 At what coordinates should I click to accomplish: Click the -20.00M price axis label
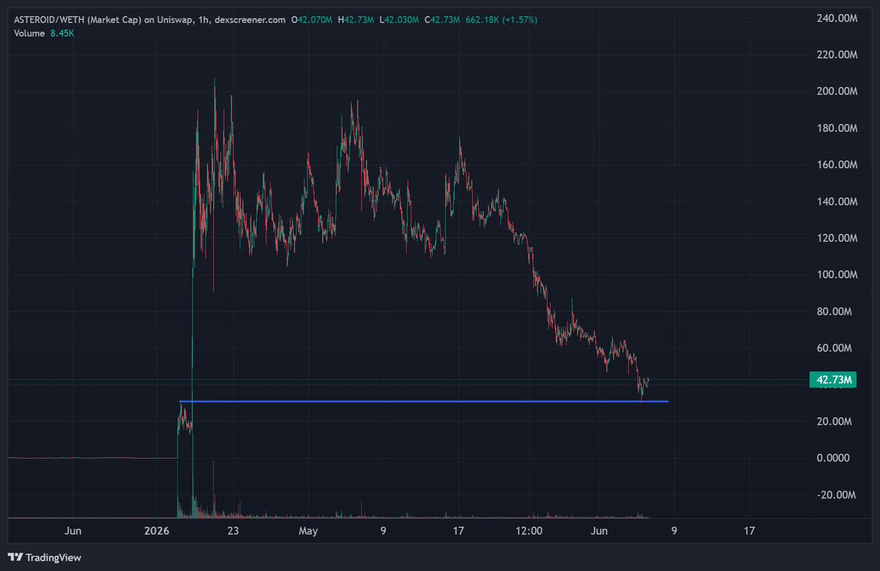click(837, 495)
